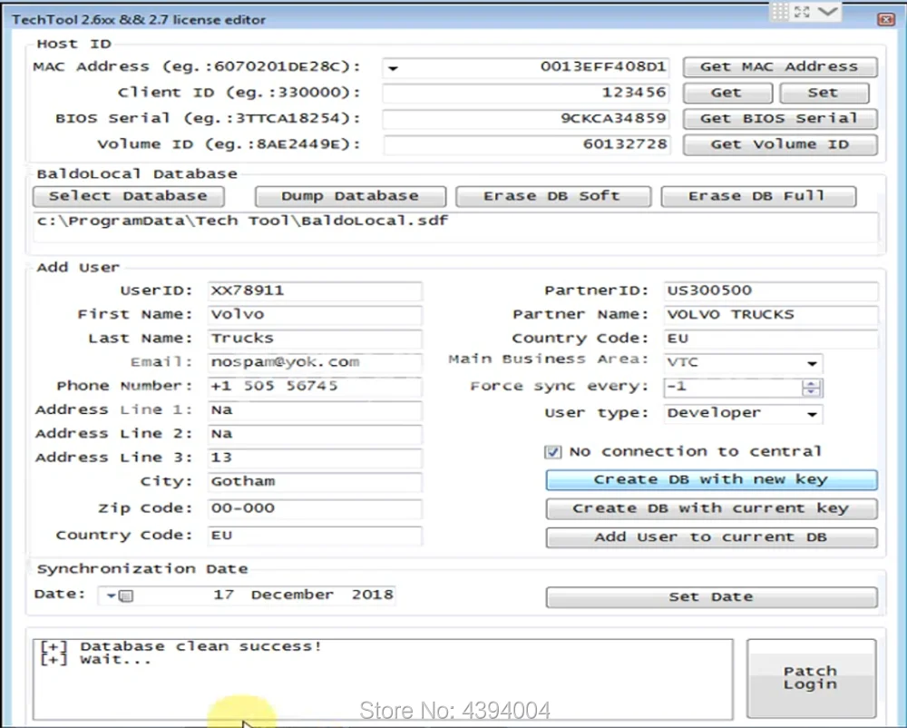The height and width of the screenshot is (728, 907).
Task: Click the Get button for Client ID
Action: click(727, 93)
